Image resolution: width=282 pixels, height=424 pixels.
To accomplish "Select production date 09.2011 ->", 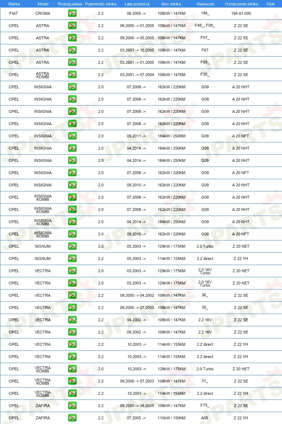I will tap(136, 136).
